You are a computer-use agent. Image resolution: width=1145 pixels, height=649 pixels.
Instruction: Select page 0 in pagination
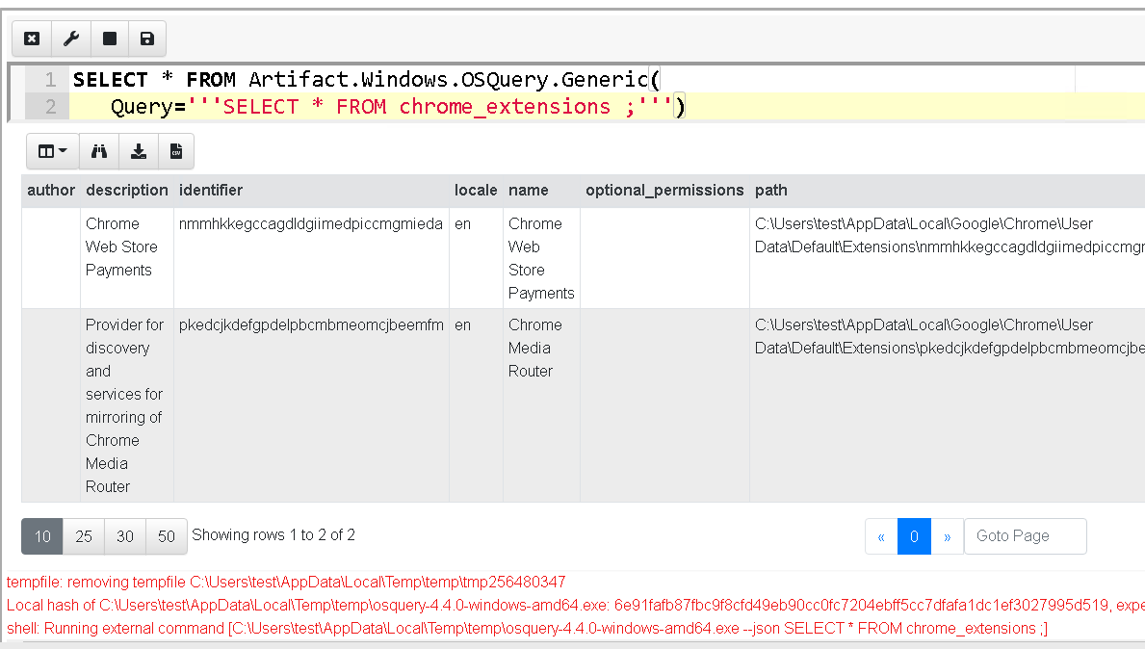[x=914, y=536]
